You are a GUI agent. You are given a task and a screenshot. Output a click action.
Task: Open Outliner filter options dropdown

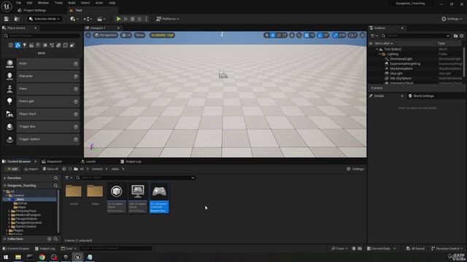pyautogui.click(x=374, y=36)
